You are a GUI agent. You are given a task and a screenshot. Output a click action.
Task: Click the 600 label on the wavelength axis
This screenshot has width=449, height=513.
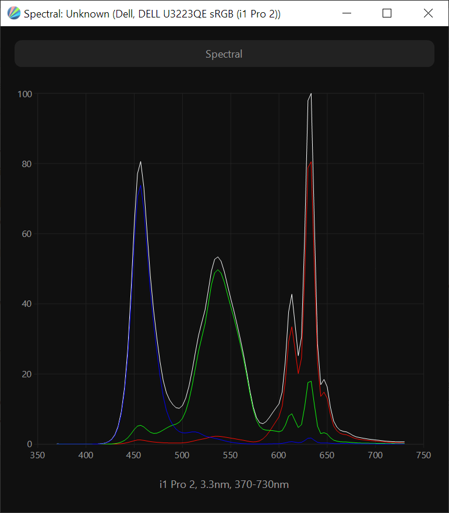pos(279,455)
